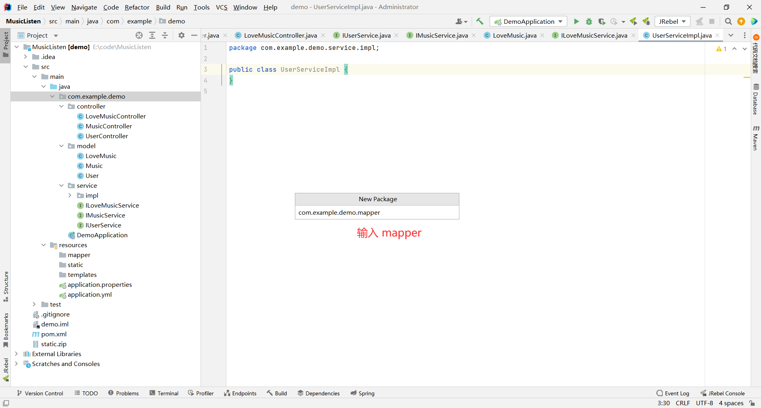The width and height of the screenshot is (761, 408).
Task: Select UserController class in the tree
Action: tap(107, 136)
